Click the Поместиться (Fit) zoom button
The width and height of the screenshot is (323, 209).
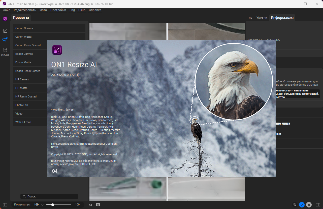pyautogui.click(x=23, y=205)
